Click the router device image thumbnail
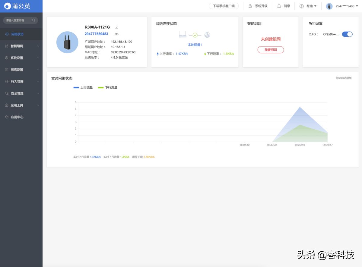Image resolution: width=362 pixels, height=267 pixels. pyautogui.click(x=67, y=42)
